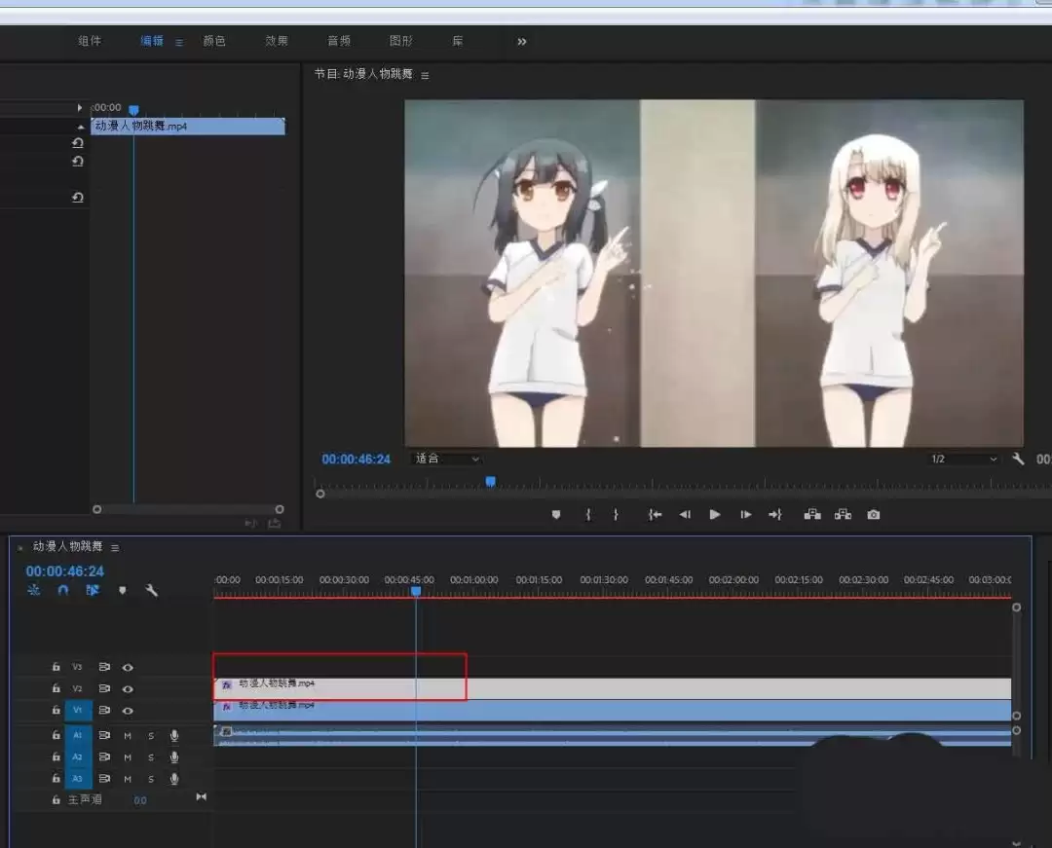Open the 适合 zoom level dropdown
1052x848 pixels.
tap(447, 459)
